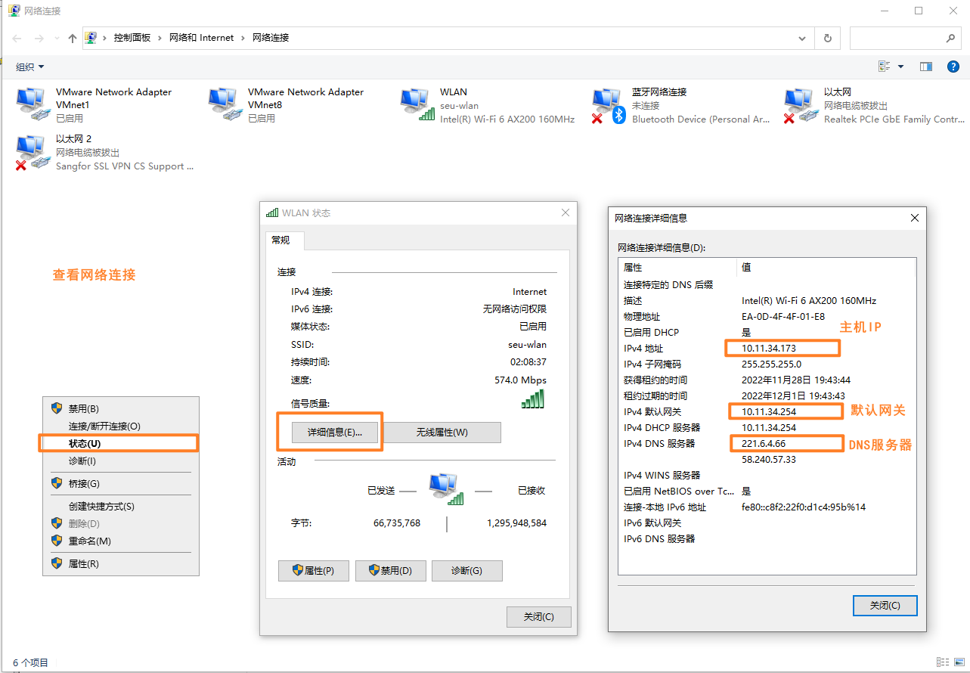Click the 574.0 Mbps speed value
The height and width of the screenshot is (673, 970).
(x=520, y=380)
